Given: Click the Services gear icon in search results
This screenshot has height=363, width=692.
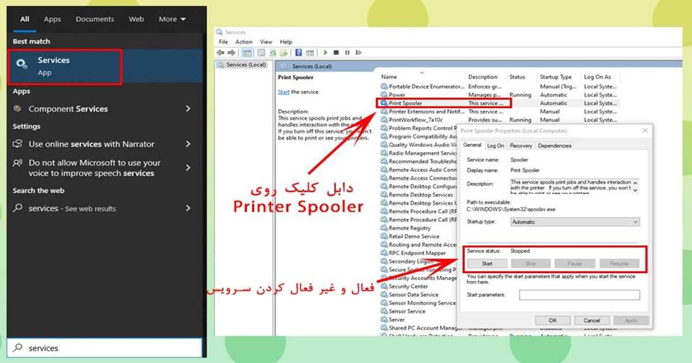Looking at the screenshot, I should [x=22, y=64].
